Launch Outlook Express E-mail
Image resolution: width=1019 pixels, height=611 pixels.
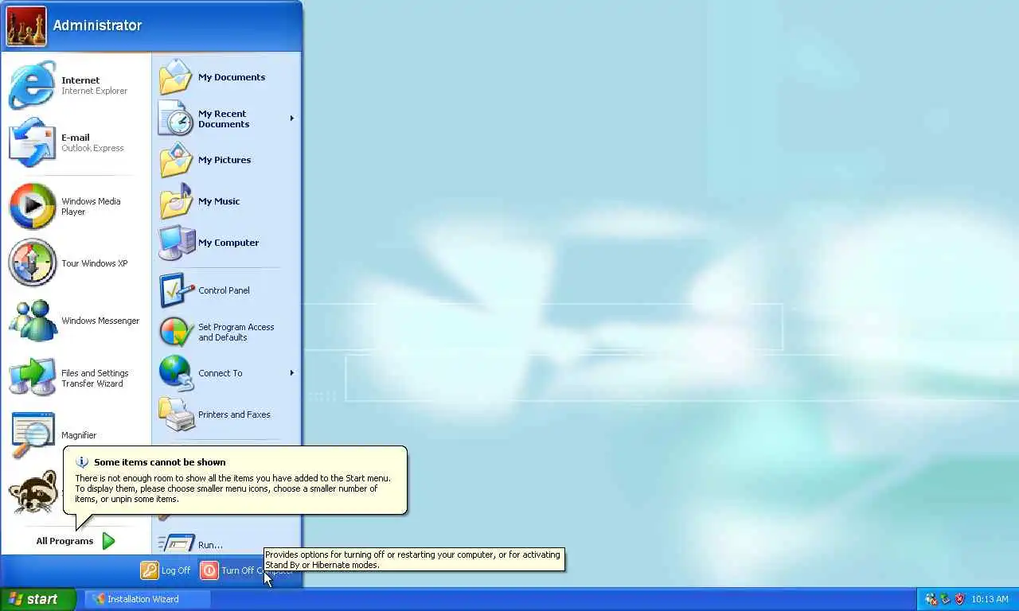(76, 142)
